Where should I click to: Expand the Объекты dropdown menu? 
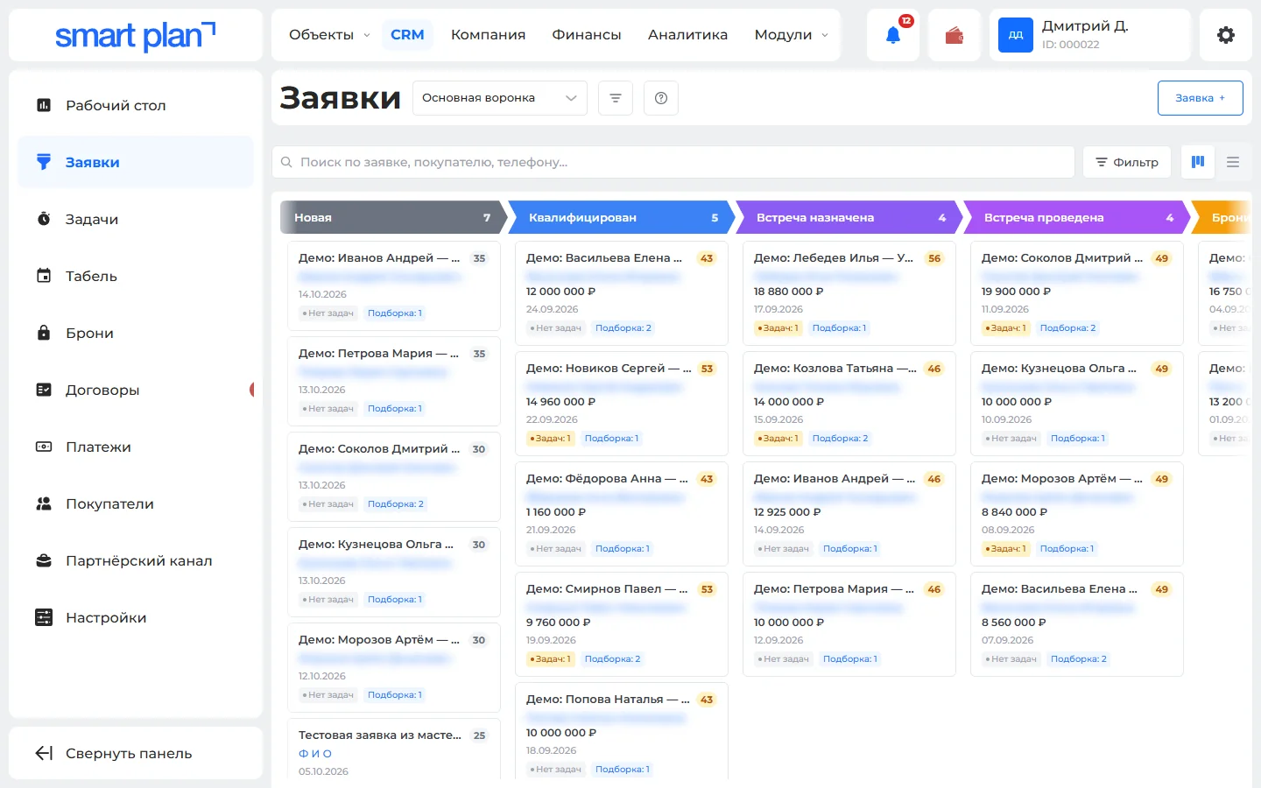point(329,35)
